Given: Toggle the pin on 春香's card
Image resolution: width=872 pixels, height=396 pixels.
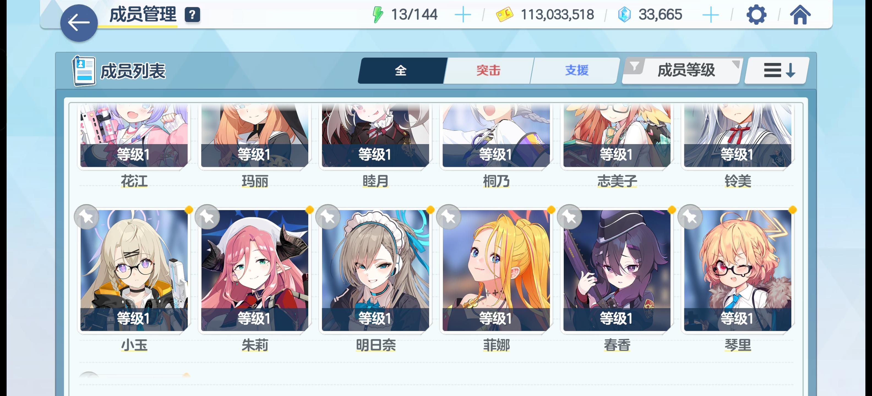Looking at the screenshot, I should coord(570,217).
